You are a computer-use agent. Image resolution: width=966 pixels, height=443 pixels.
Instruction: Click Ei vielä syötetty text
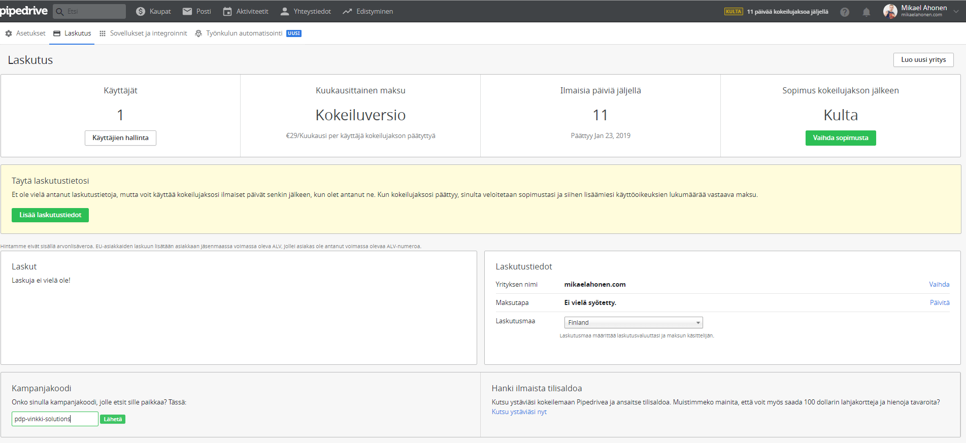pos(590,303)
